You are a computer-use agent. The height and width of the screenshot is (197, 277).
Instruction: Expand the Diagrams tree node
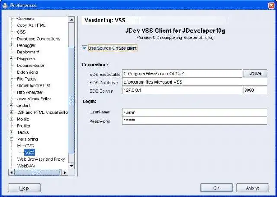pyautogui.click(x=11, y=59)
